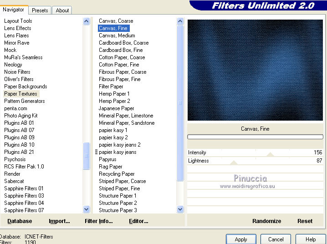Select Mirror Rave category

[17, 43]
